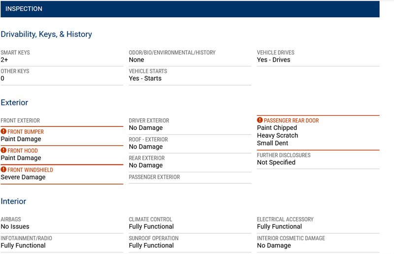Click the Further Disclosures Not Specified value
The height and width of the screenshot is (254, 394).
pos(276,162)
